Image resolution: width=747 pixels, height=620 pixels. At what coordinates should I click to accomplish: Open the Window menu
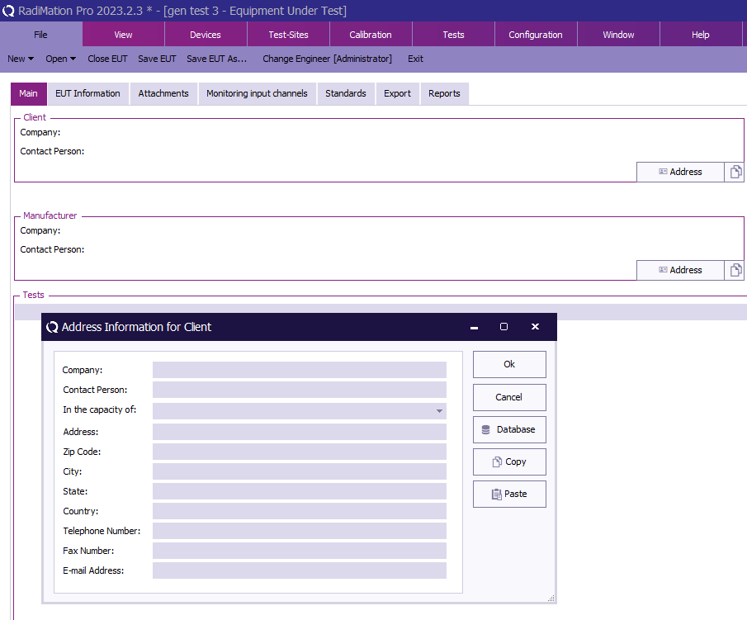618,35
